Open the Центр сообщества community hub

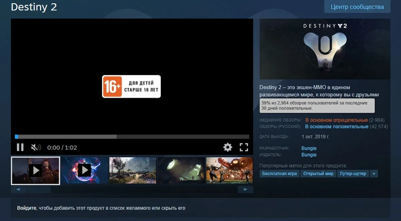click(357, 7)
